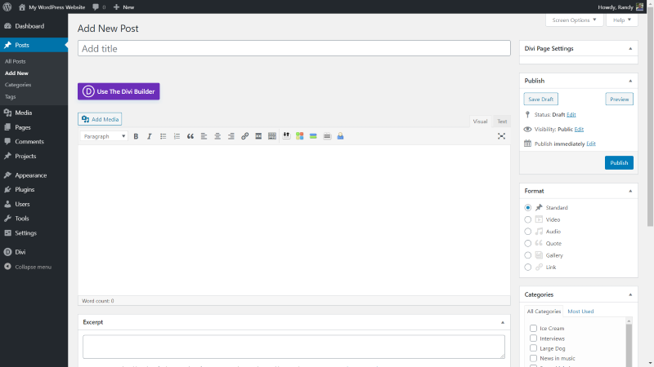Switch to the Text editor tab

click(x=502, y=121)
